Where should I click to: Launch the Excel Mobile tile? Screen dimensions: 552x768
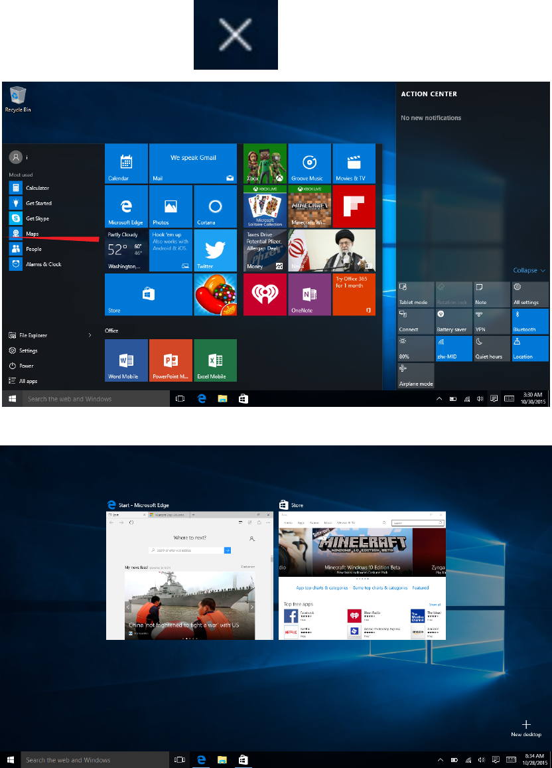coord(216,360)
